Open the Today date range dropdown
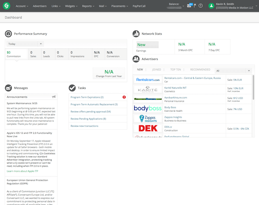259x205 pixels. pos(24,44)
